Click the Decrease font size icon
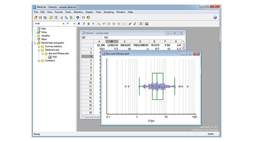 (x=135, y=24)
